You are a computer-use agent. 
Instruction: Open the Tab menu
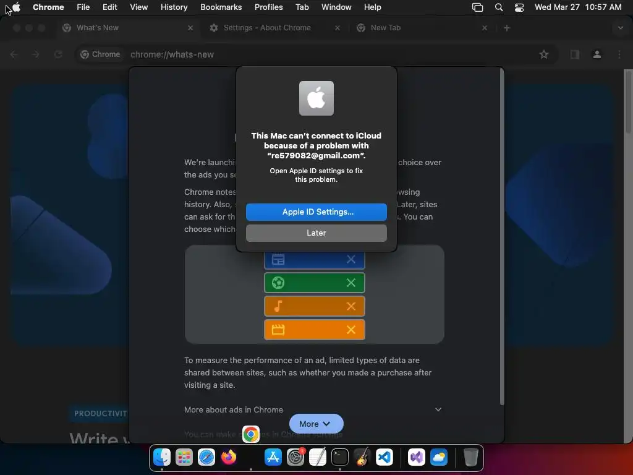(302, 7)
